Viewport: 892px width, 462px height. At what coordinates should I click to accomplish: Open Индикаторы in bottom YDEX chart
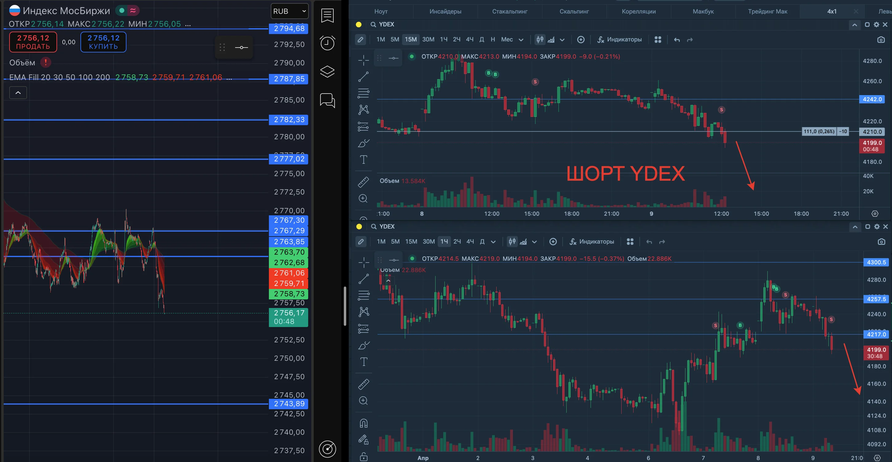[x=592, y=241]
